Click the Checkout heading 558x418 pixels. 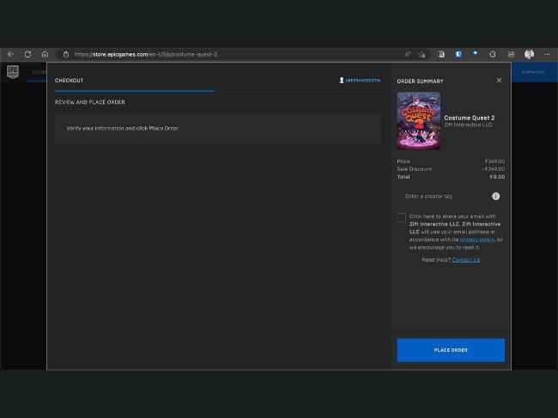(69, 81)
